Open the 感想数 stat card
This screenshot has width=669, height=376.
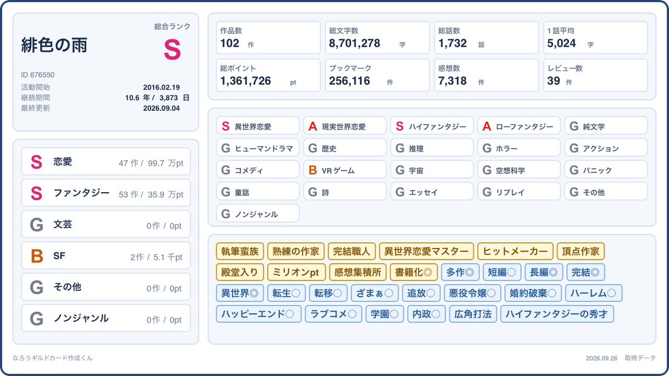(487, 75)
